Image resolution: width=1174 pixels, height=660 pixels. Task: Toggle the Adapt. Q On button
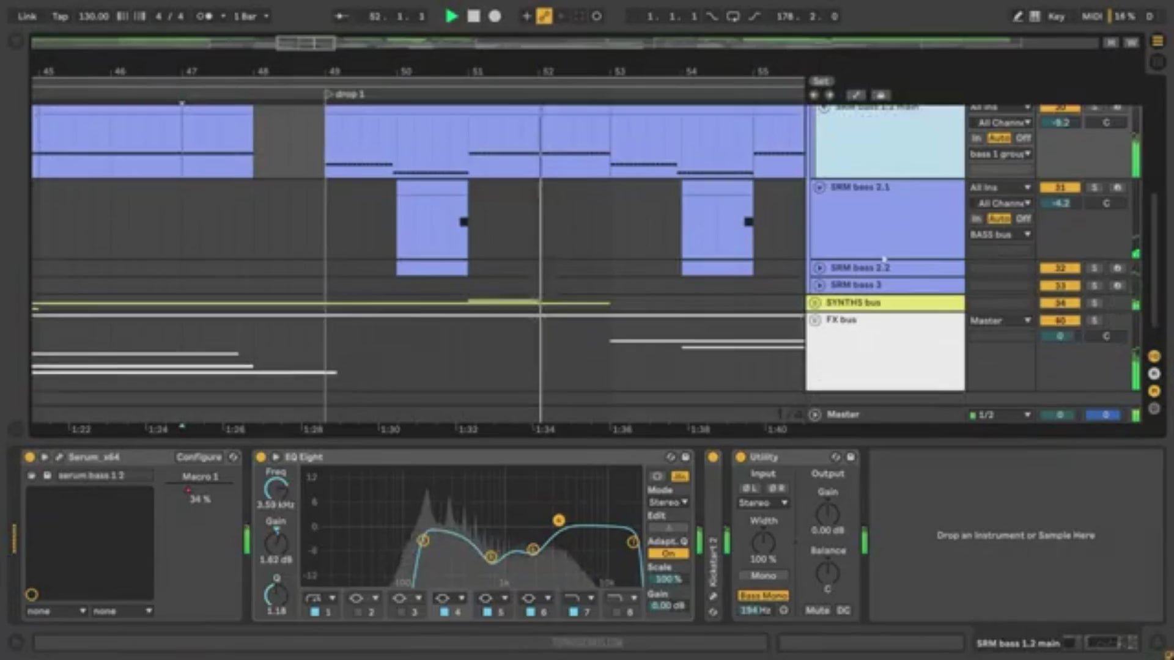point(668,554)
